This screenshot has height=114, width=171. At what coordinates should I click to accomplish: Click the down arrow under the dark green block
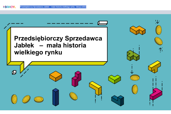click(132, 69)
